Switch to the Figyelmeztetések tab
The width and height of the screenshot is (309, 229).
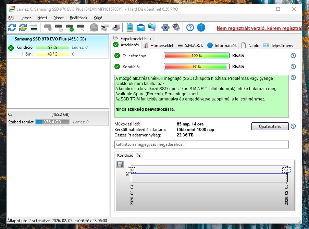pos(132,39)
